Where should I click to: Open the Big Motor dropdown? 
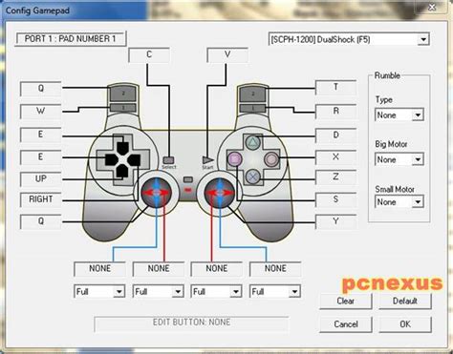pyautogui.click(x=399, y=159)
